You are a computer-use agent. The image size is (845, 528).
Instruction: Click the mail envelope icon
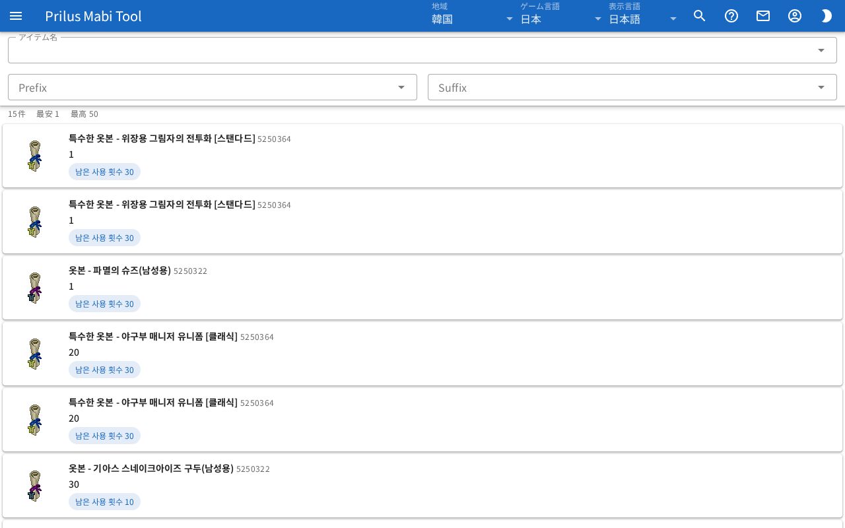coord(763,16)
